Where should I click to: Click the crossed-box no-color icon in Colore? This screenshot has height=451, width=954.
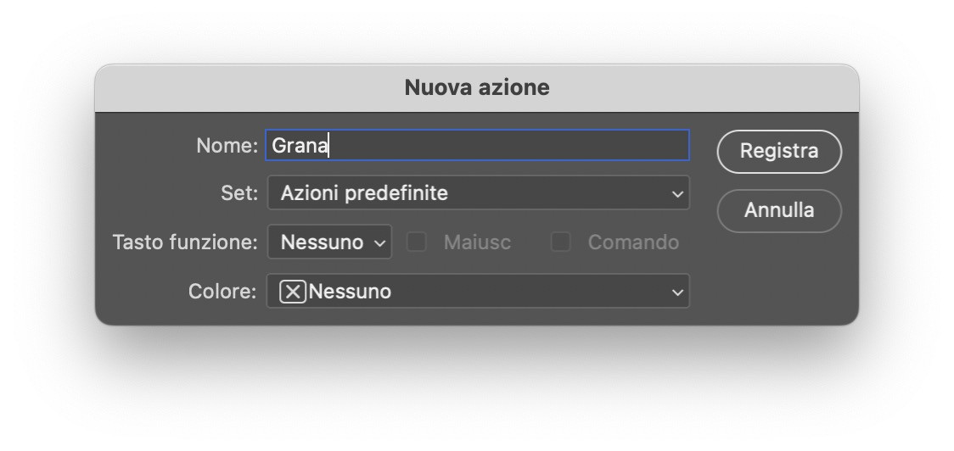point(292,292)
